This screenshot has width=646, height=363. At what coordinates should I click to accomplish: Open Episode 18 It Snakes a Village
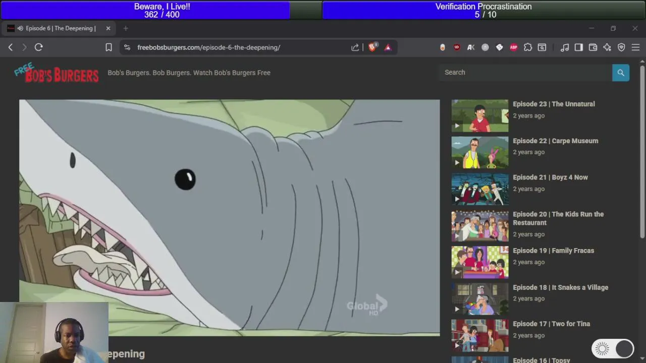click(x=560, y=287)
